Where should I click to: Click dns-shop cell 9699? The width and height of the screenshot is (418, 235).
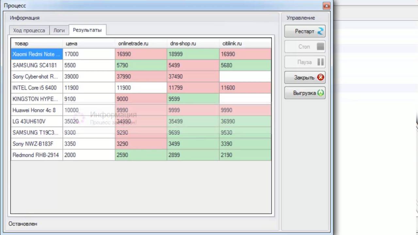[x=193, y=133]
